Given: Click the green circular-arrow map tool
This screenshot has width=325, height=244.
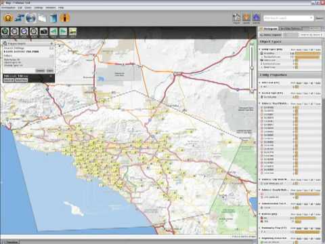Looking at the screenshot, I should 5,32.
